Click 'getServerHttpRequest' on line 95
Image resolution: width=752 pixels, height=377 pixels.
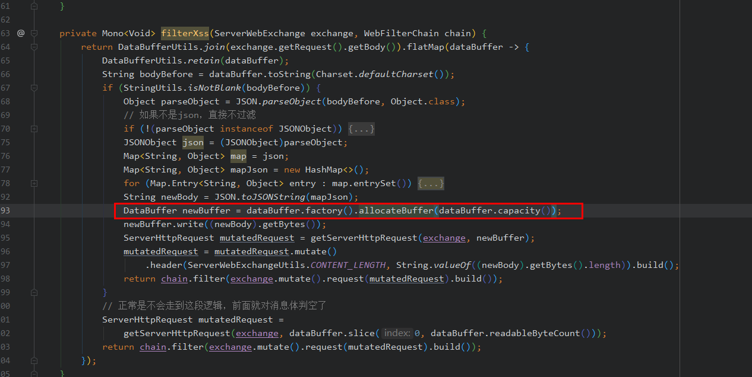[x=364, y=238]
